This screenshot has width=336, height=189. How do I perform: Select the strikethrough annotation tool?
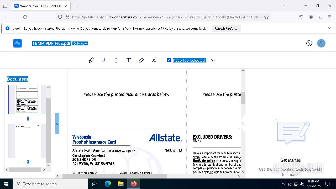[116, 60]
